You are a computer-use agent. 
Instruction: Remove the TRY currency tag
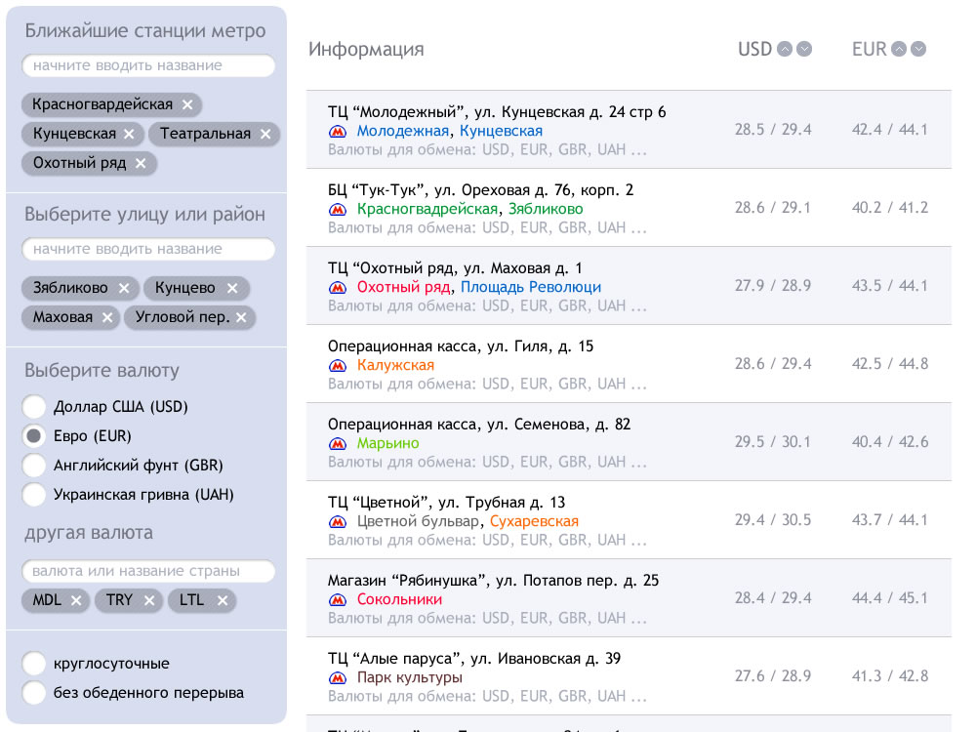click(148, 600)
